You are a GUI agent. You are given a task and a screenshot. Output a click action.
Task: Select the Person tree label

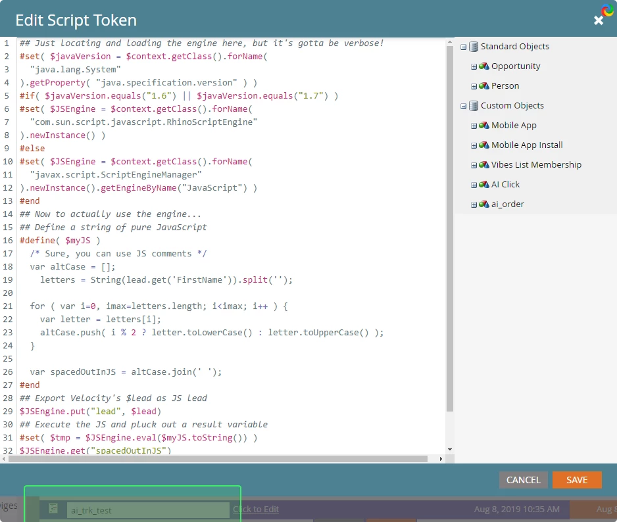[505, 85]
